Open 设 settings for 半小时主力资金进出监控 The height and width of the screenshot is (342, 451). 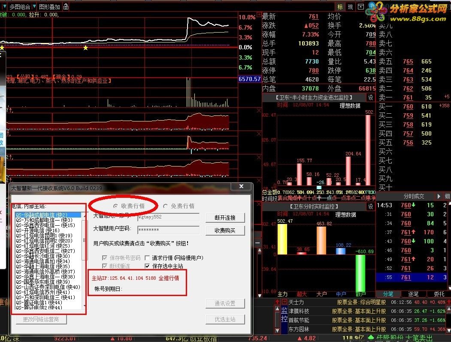(x=370, y=97)
